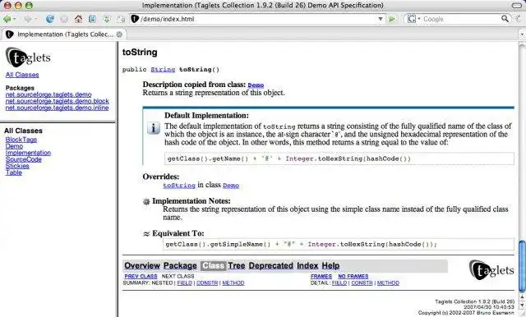This screenshot has width=526, height=317.
Task: Open the Stickies class link
Action: click(x=17, y=166)
